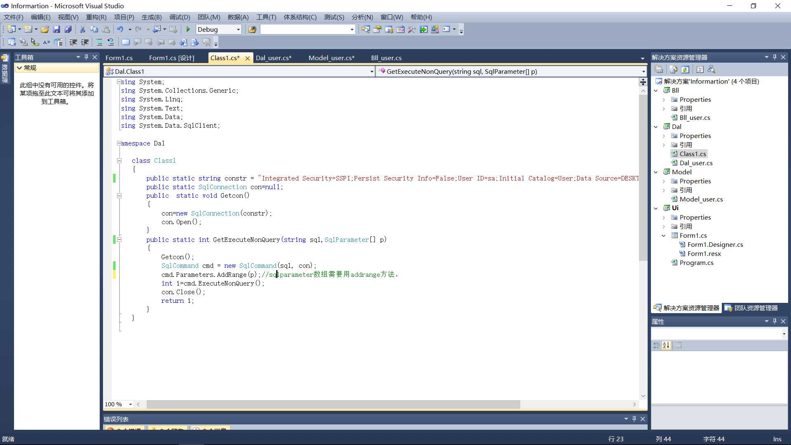Switch to the Form1.cs tab
The image size is (791, 445).
119,58
